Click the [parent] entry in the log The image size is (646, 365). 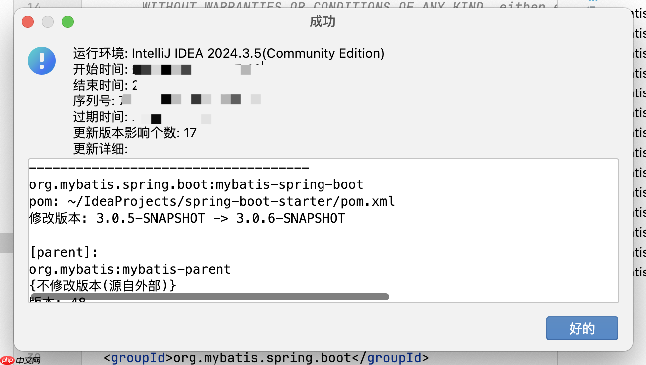pos(63,252)
